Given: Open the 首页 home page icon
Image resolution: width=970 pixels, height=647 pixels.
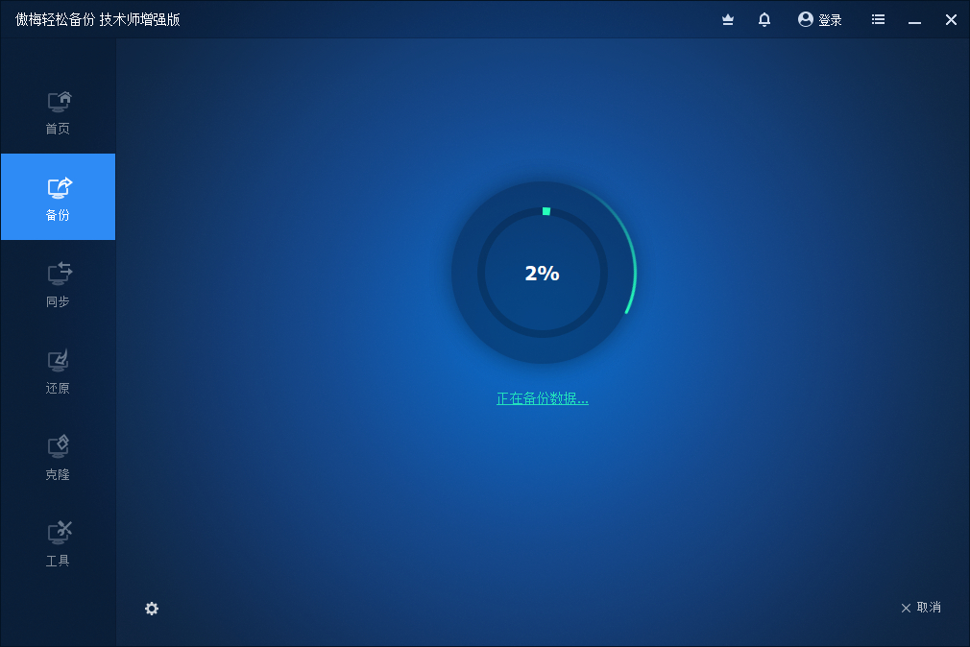Looking at the screenshot, I should [x=59, y=102].
